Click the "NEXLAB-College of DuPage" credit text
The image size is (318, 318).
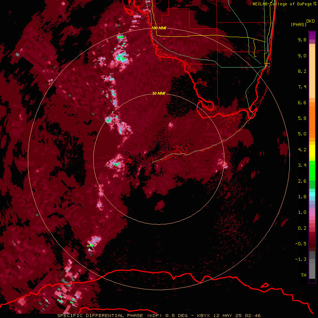[x=283, y=4]
